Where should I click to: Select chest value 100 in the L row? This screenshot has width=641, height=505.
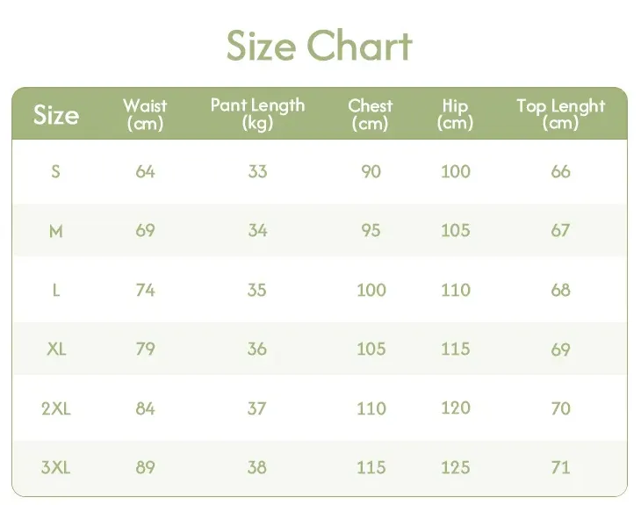click(x=371, y=290)
